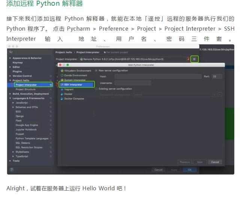The image size is (240, 197).
Task: Open Jupyter Notebook settings
Action: click(26, 130)
